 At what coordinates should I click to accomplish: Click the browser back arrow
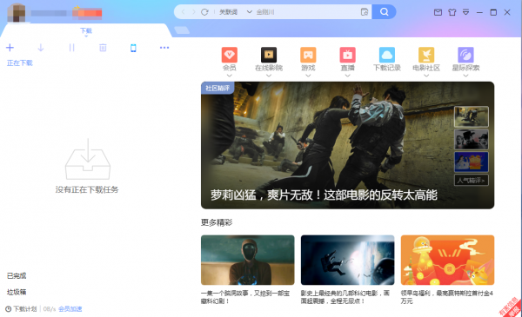tap(183, 12)
